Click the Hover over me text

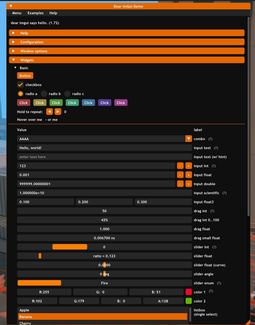pyautogui.click(x=30, y=120)
